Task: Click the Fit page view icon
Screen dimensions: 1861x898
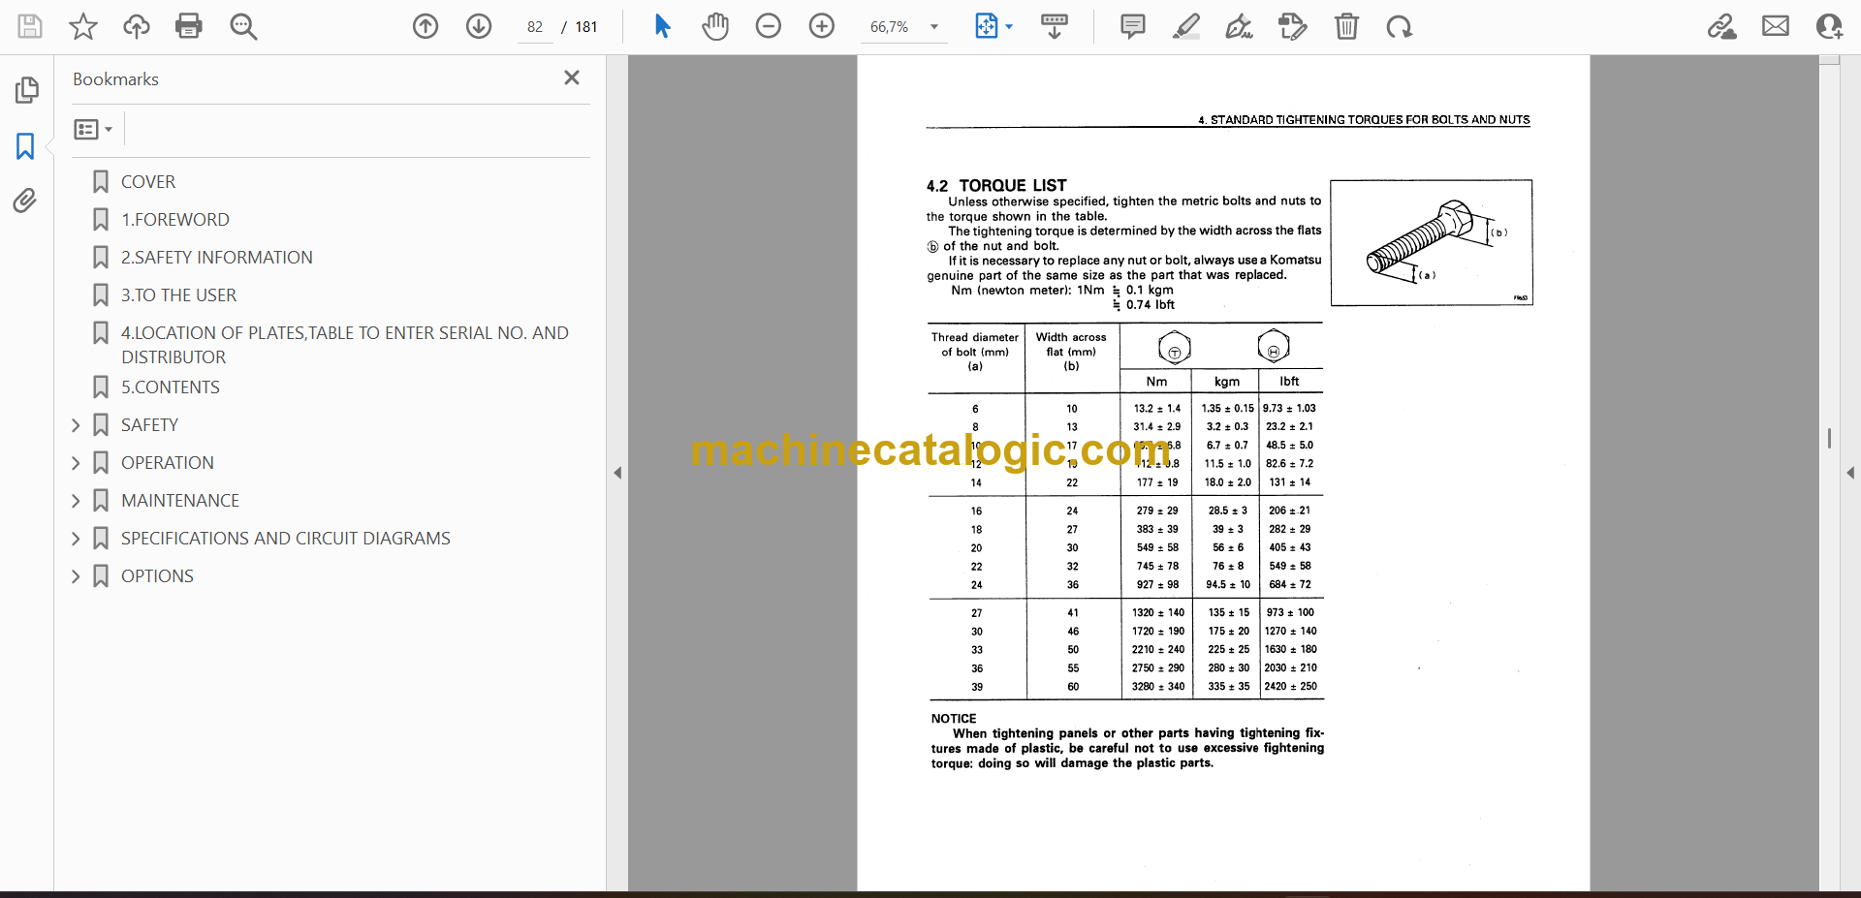Action: point(986,26)
